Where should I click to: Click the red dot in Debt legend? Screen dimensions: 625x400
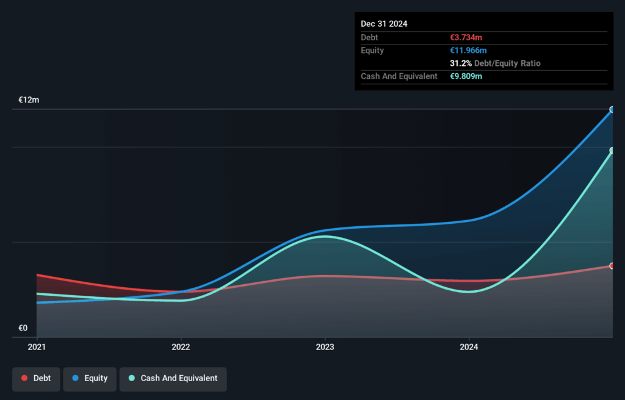coord(24,379)
